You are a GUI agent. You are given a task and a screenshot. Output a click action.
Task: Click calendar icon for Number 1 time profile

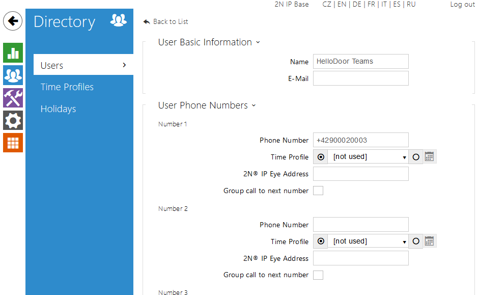pos(430,157)
